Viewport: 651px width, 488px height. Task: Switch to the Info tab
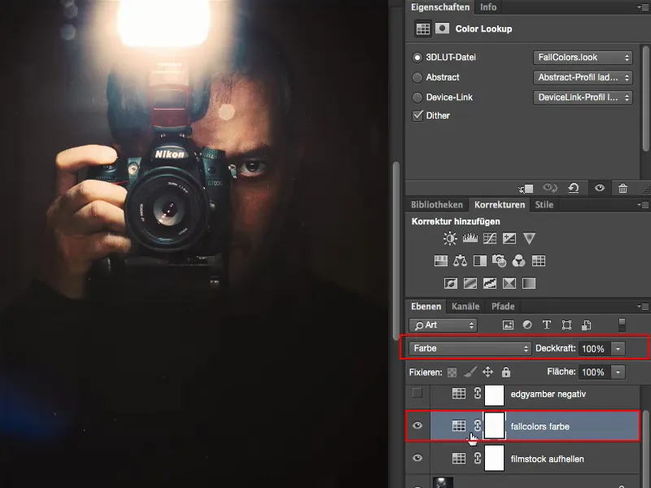[487, 7]
